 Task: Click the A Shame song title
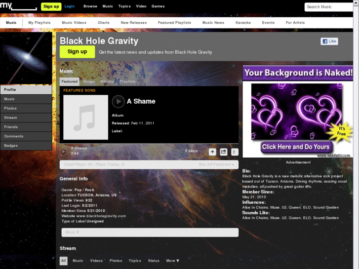(141, 101)
